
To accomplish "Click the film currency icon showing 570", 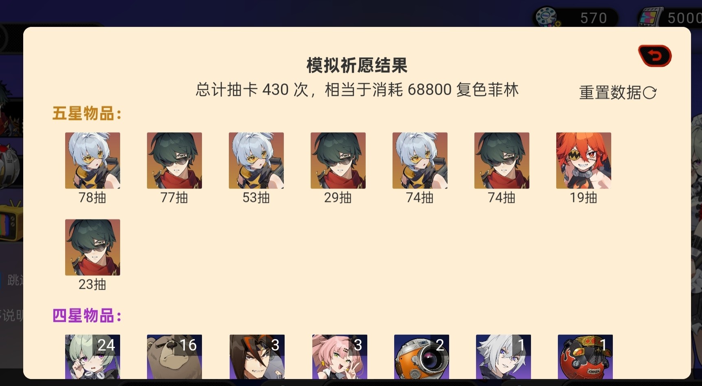I will coord(547,18).
